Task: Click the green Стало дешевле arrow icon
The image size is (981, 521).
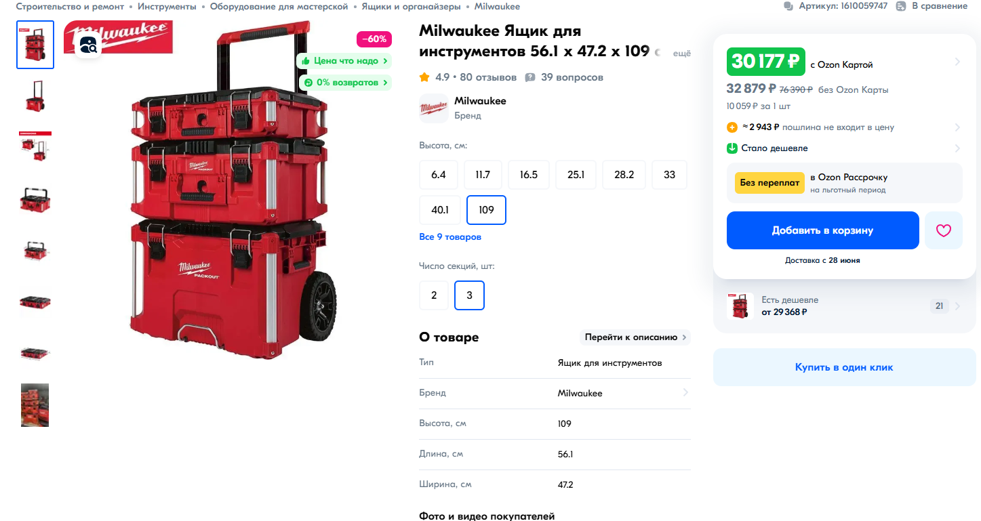Action: tap(732, 148)
